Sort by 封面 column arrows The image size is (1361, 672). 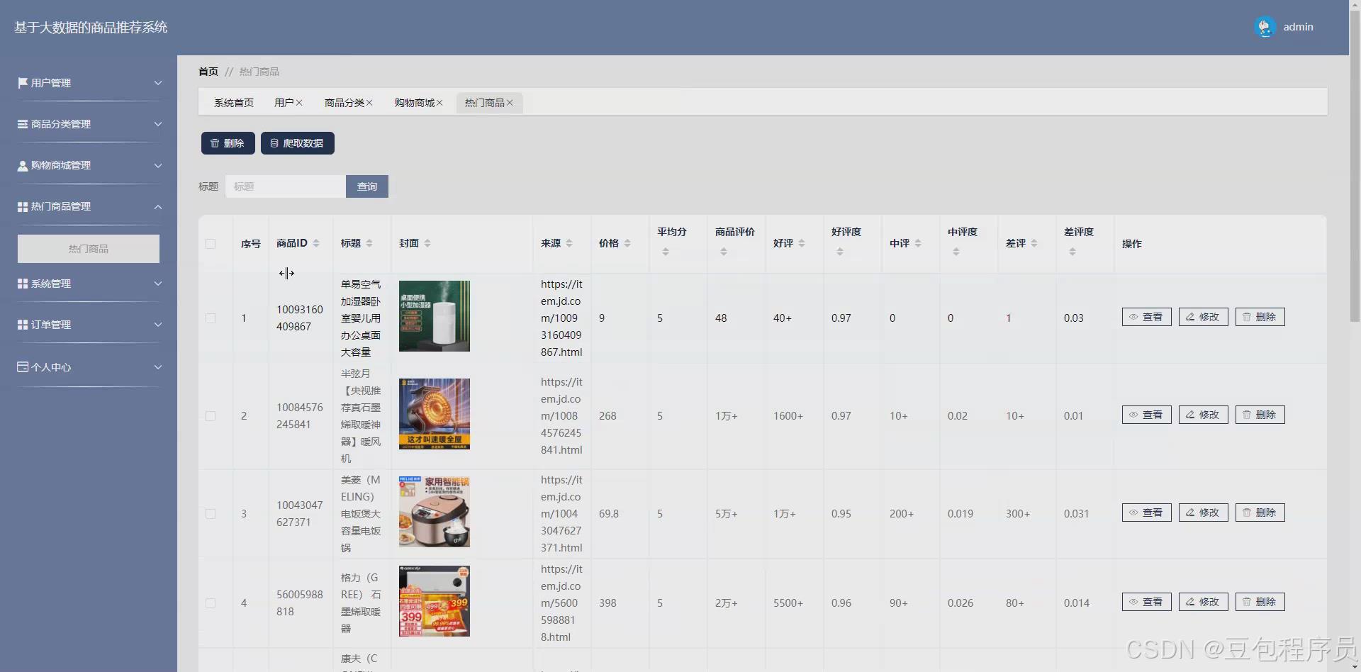[x=427, y=243]
